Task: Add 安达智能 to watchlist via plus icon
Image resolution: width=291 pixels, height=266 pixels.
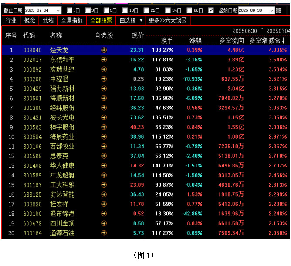Action: (x=104, y=194)
